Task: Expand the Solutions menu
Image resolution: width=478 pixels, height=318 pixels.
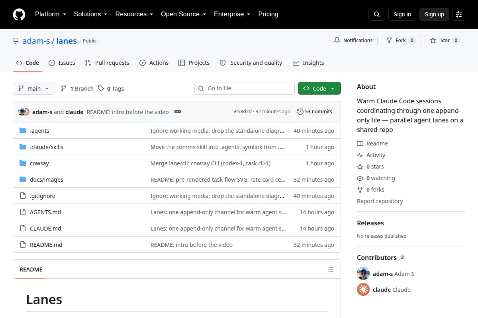Action: (x=90, y=14)
